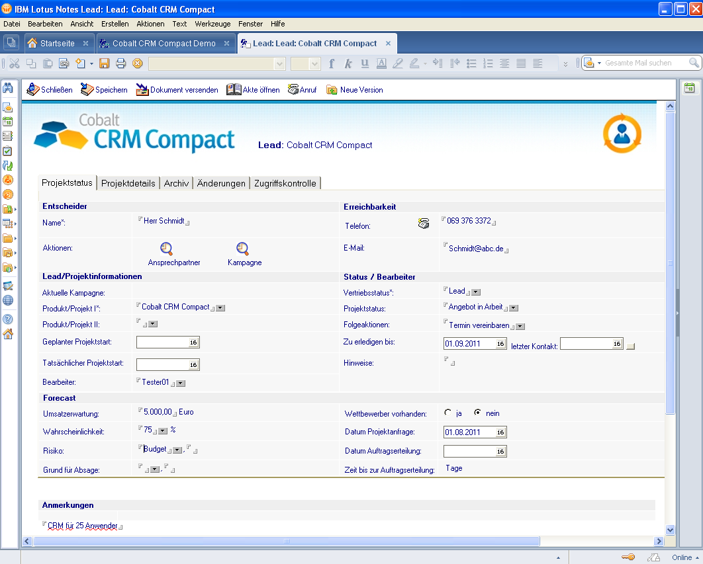Open the Bearbeiten menu
Viewport: 703px width, 564px height.
pos(45,24)
